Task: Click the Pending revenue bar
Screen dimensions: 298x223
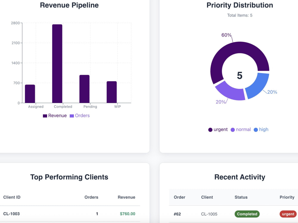Action: pyautogui.click(x=84, y=89)
